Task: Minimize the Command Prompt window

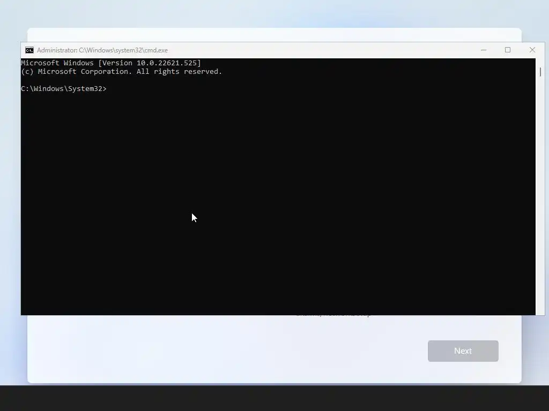Action: click(x=484, y=50)
